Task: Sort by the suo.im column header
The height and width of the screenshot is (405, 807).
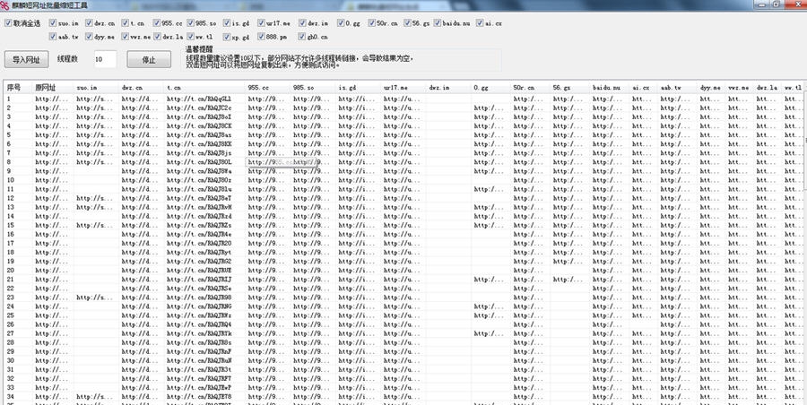Action: pyautogui.click(x=96, y=88)
